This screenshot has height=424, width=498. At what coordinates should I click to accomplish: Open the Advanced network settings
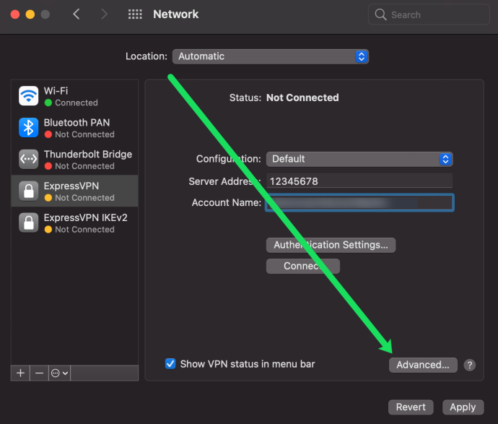[x=423, y=365]
